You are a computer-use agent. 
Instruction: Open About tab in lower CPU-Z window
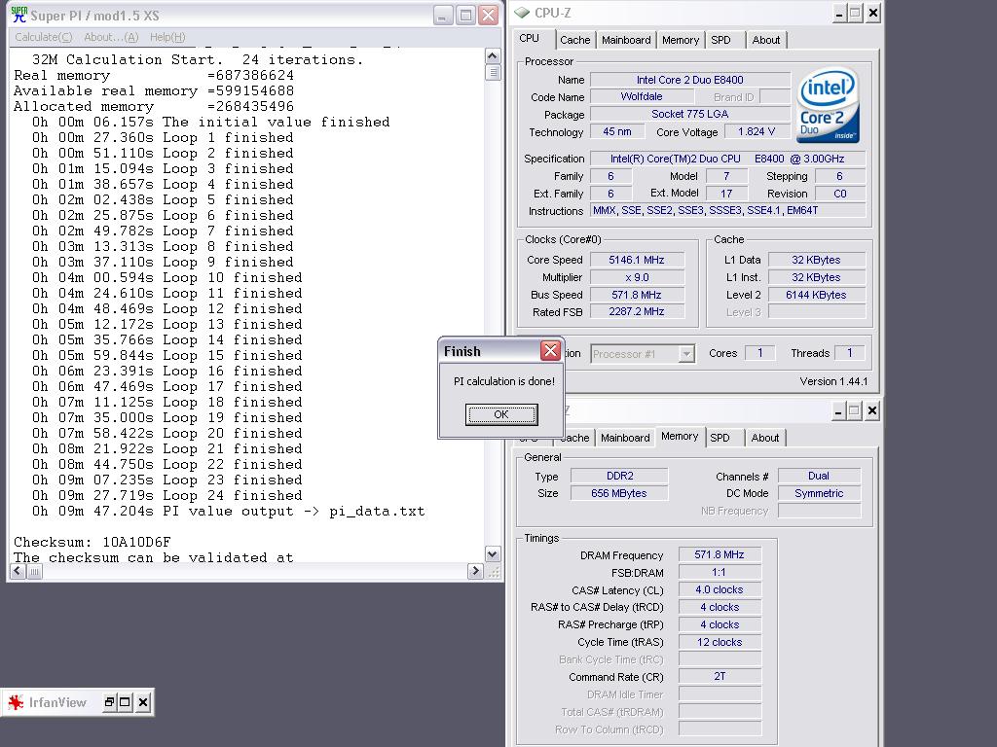[x=765, y=438]
